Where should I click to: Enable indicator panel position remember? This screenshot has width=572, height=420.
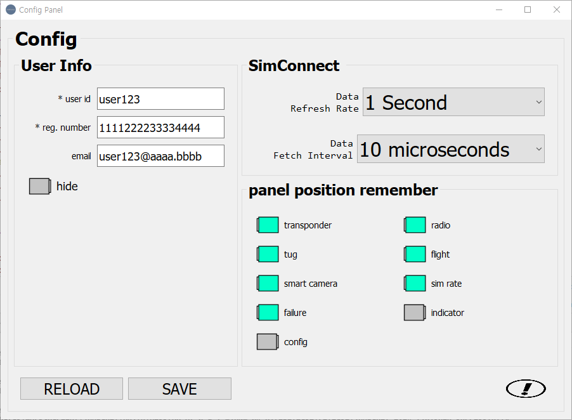pos(415,313)
